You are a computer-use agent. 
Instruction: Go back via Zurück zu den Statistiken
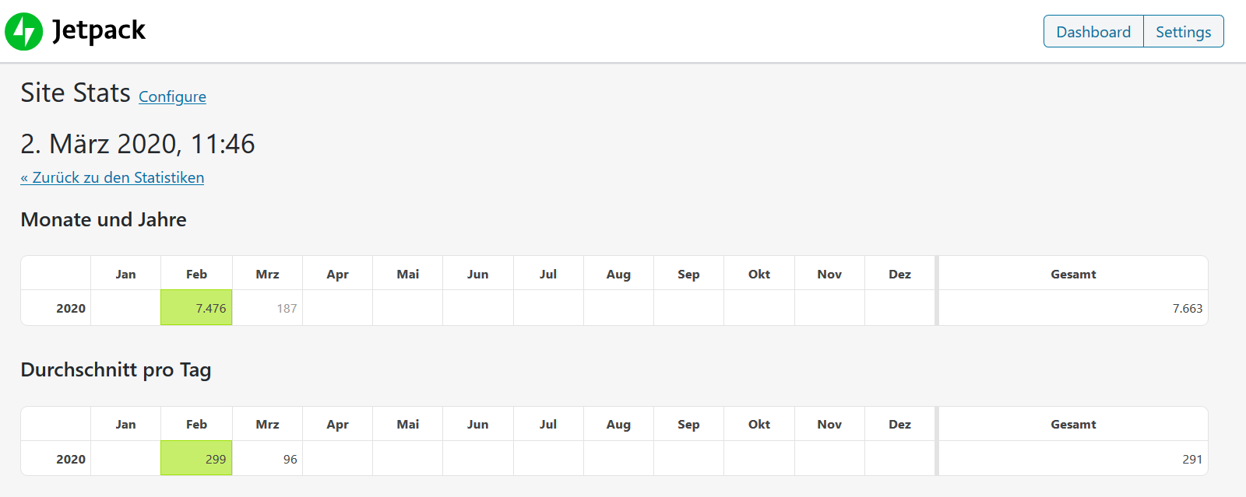(112, 177)
